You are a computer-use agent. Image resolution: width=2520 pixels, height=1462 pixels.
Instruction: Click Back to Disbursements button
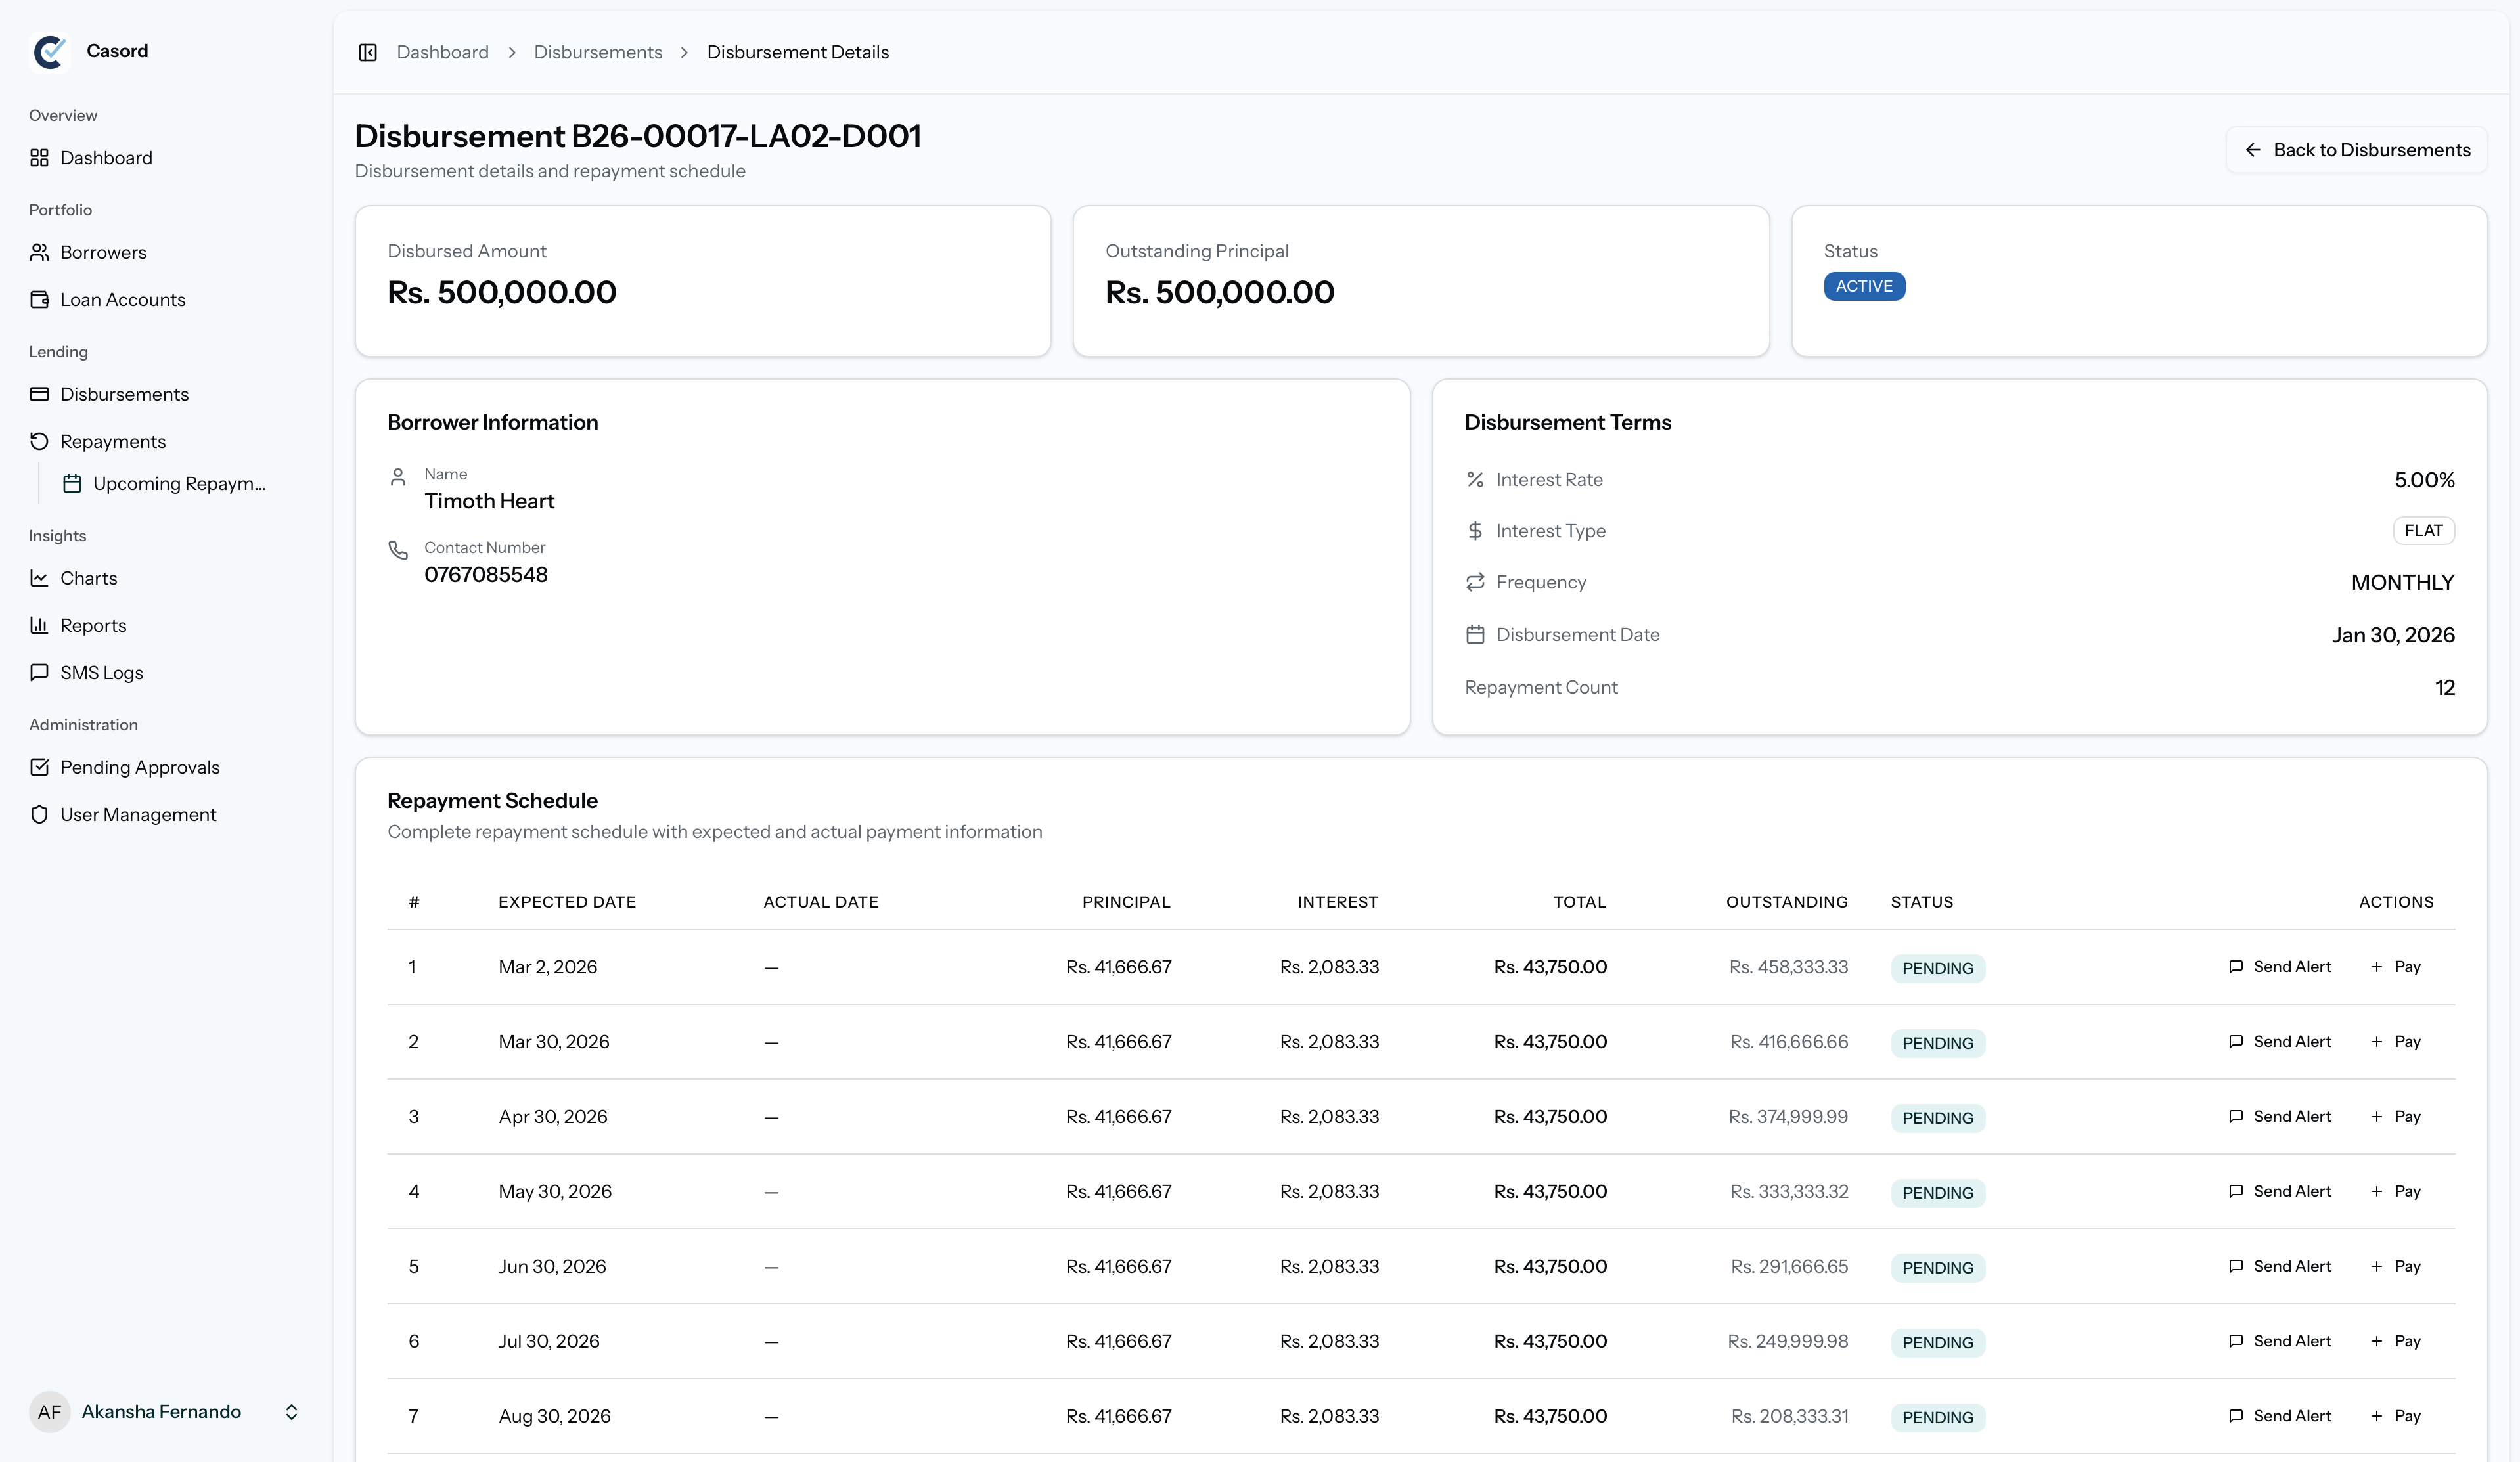click(2356, 150)
